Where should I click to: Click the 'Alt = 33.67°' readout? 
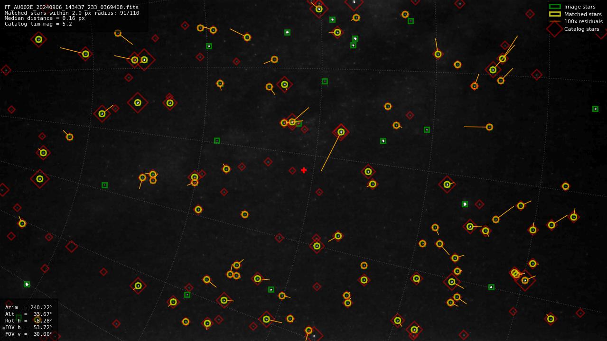tap(28, 314)
